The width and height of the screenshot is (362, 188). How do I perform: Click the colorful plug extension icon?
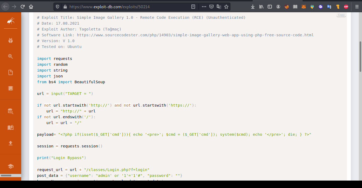312,7
